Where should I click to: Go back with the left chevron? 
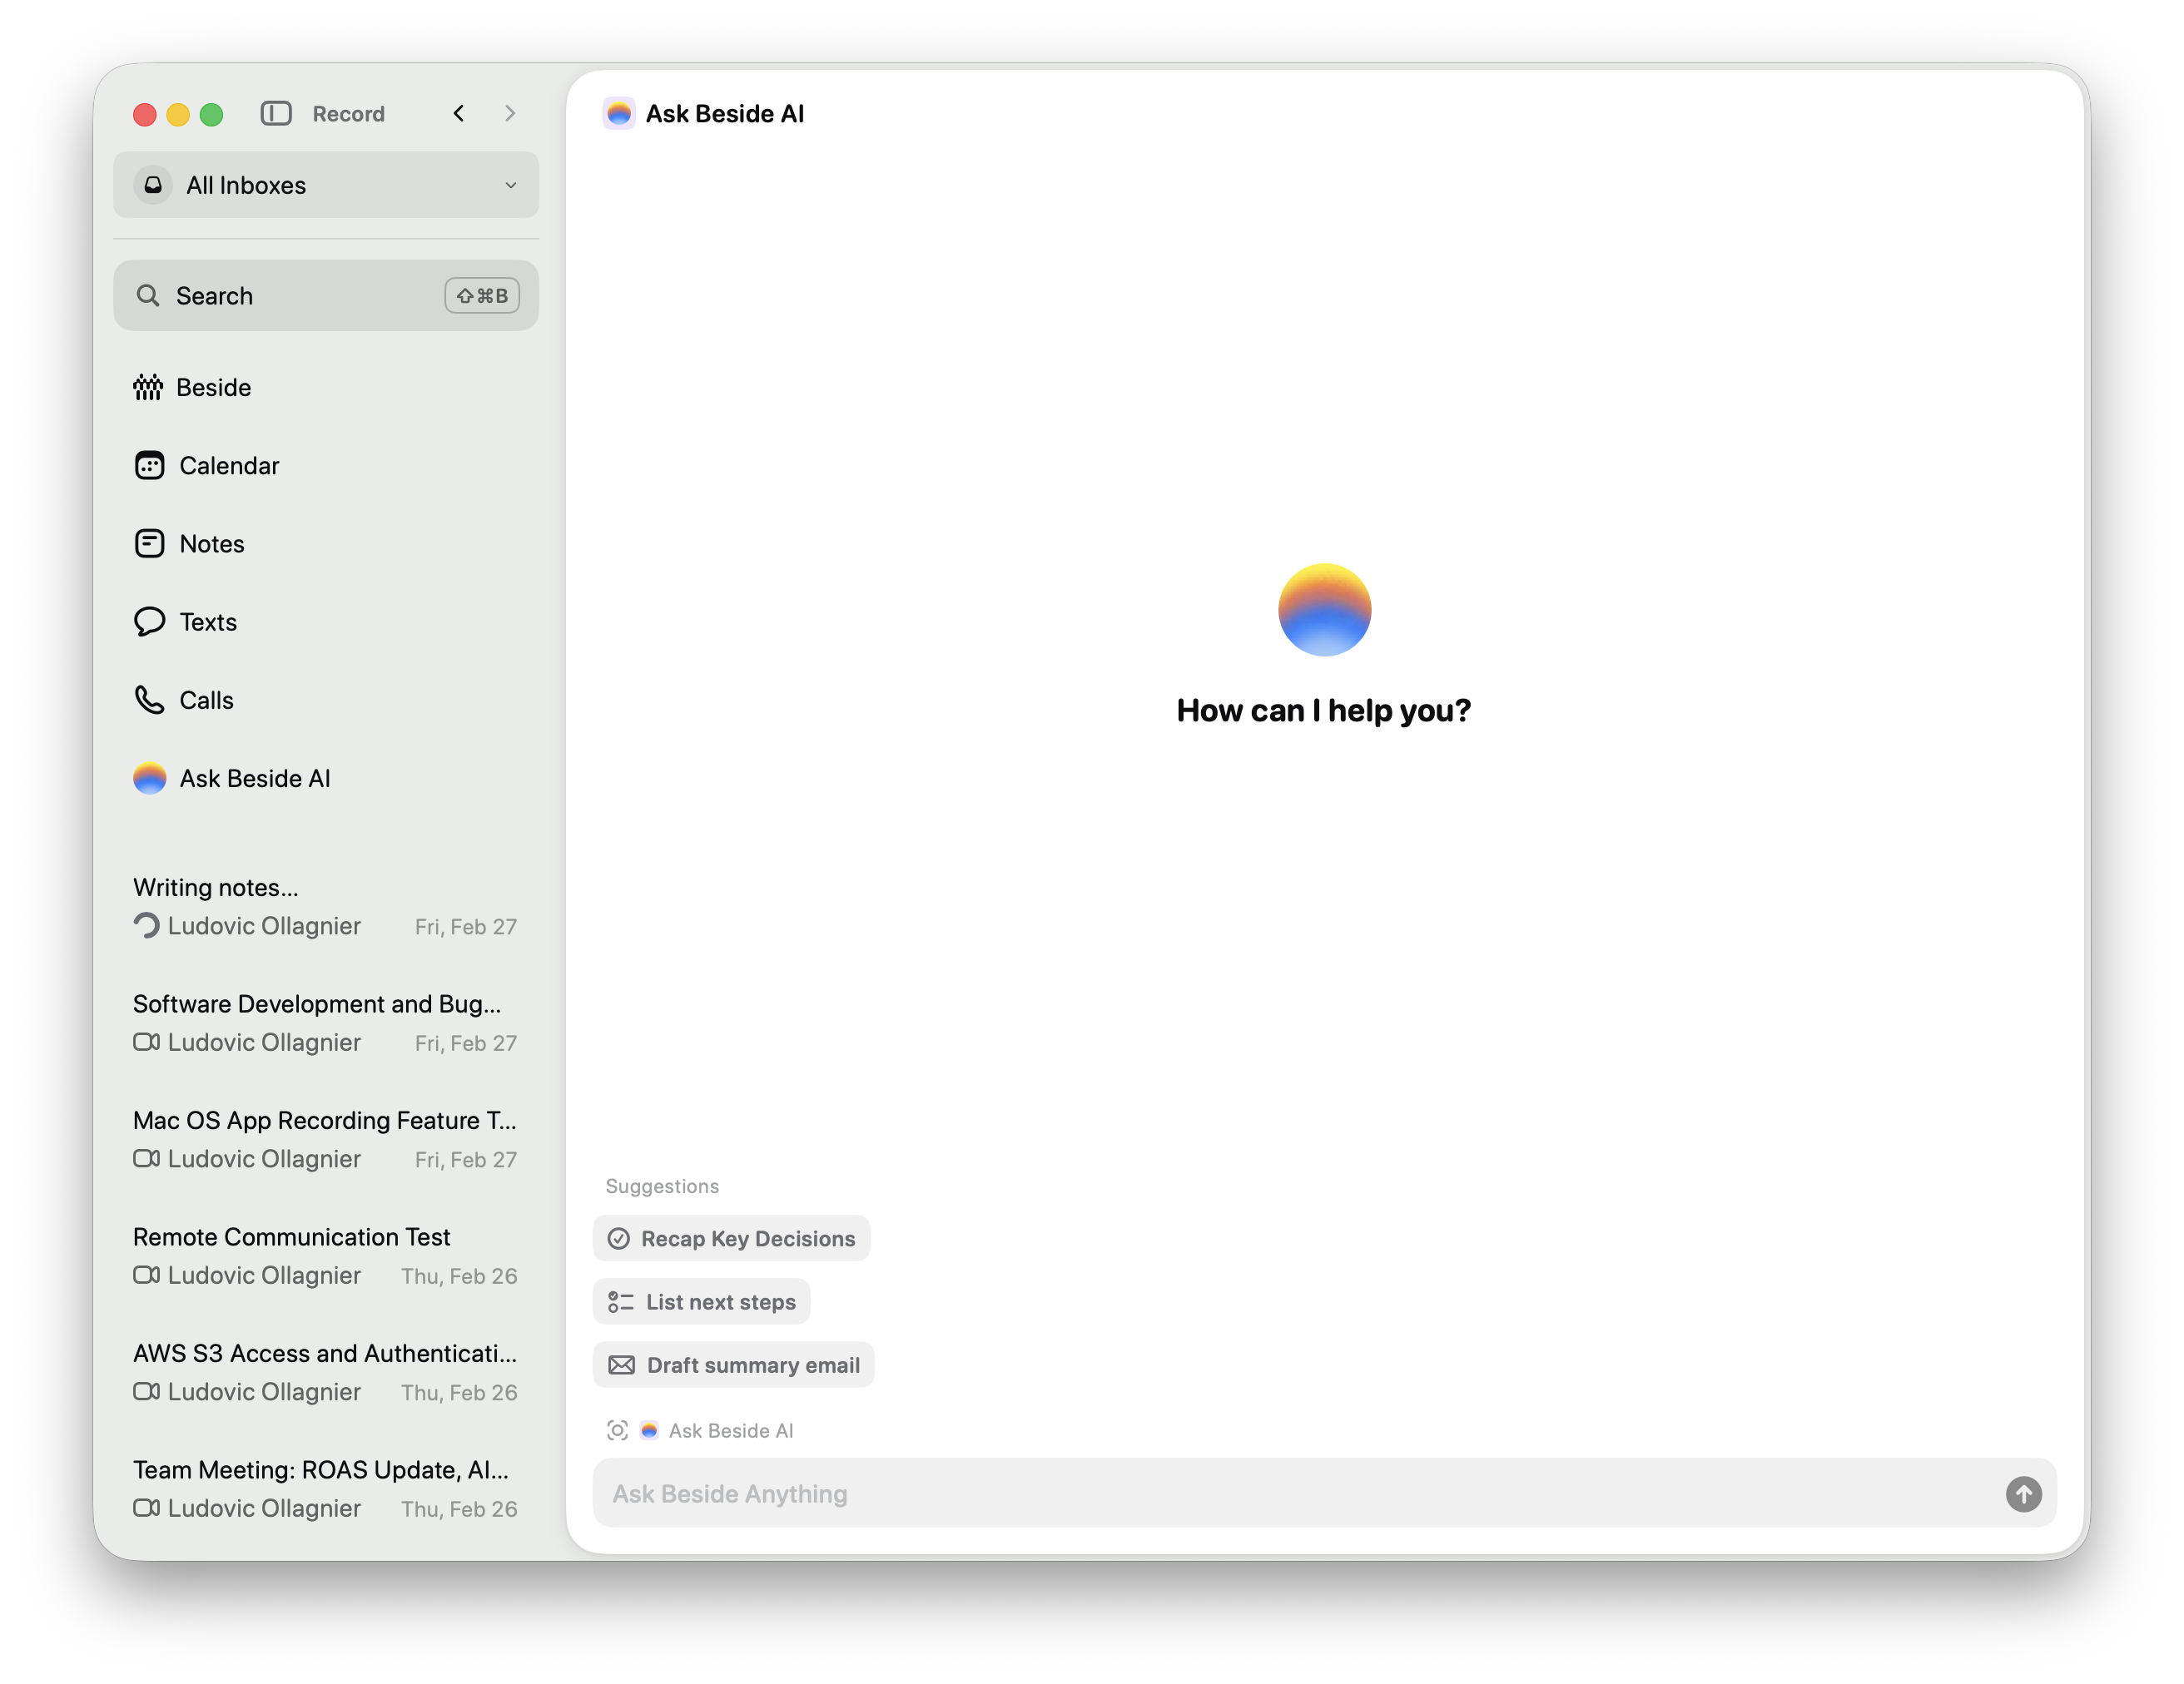tap(459, 114)
